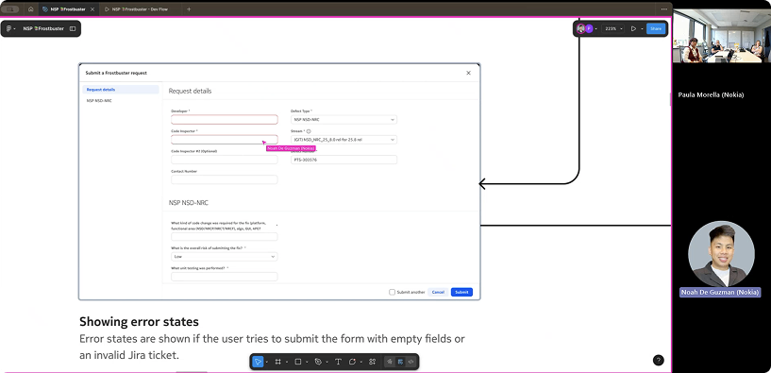Go to the Figma home tab
Image resolution: width=771 pixels, height=373 pixels.
tap(30, 8)
